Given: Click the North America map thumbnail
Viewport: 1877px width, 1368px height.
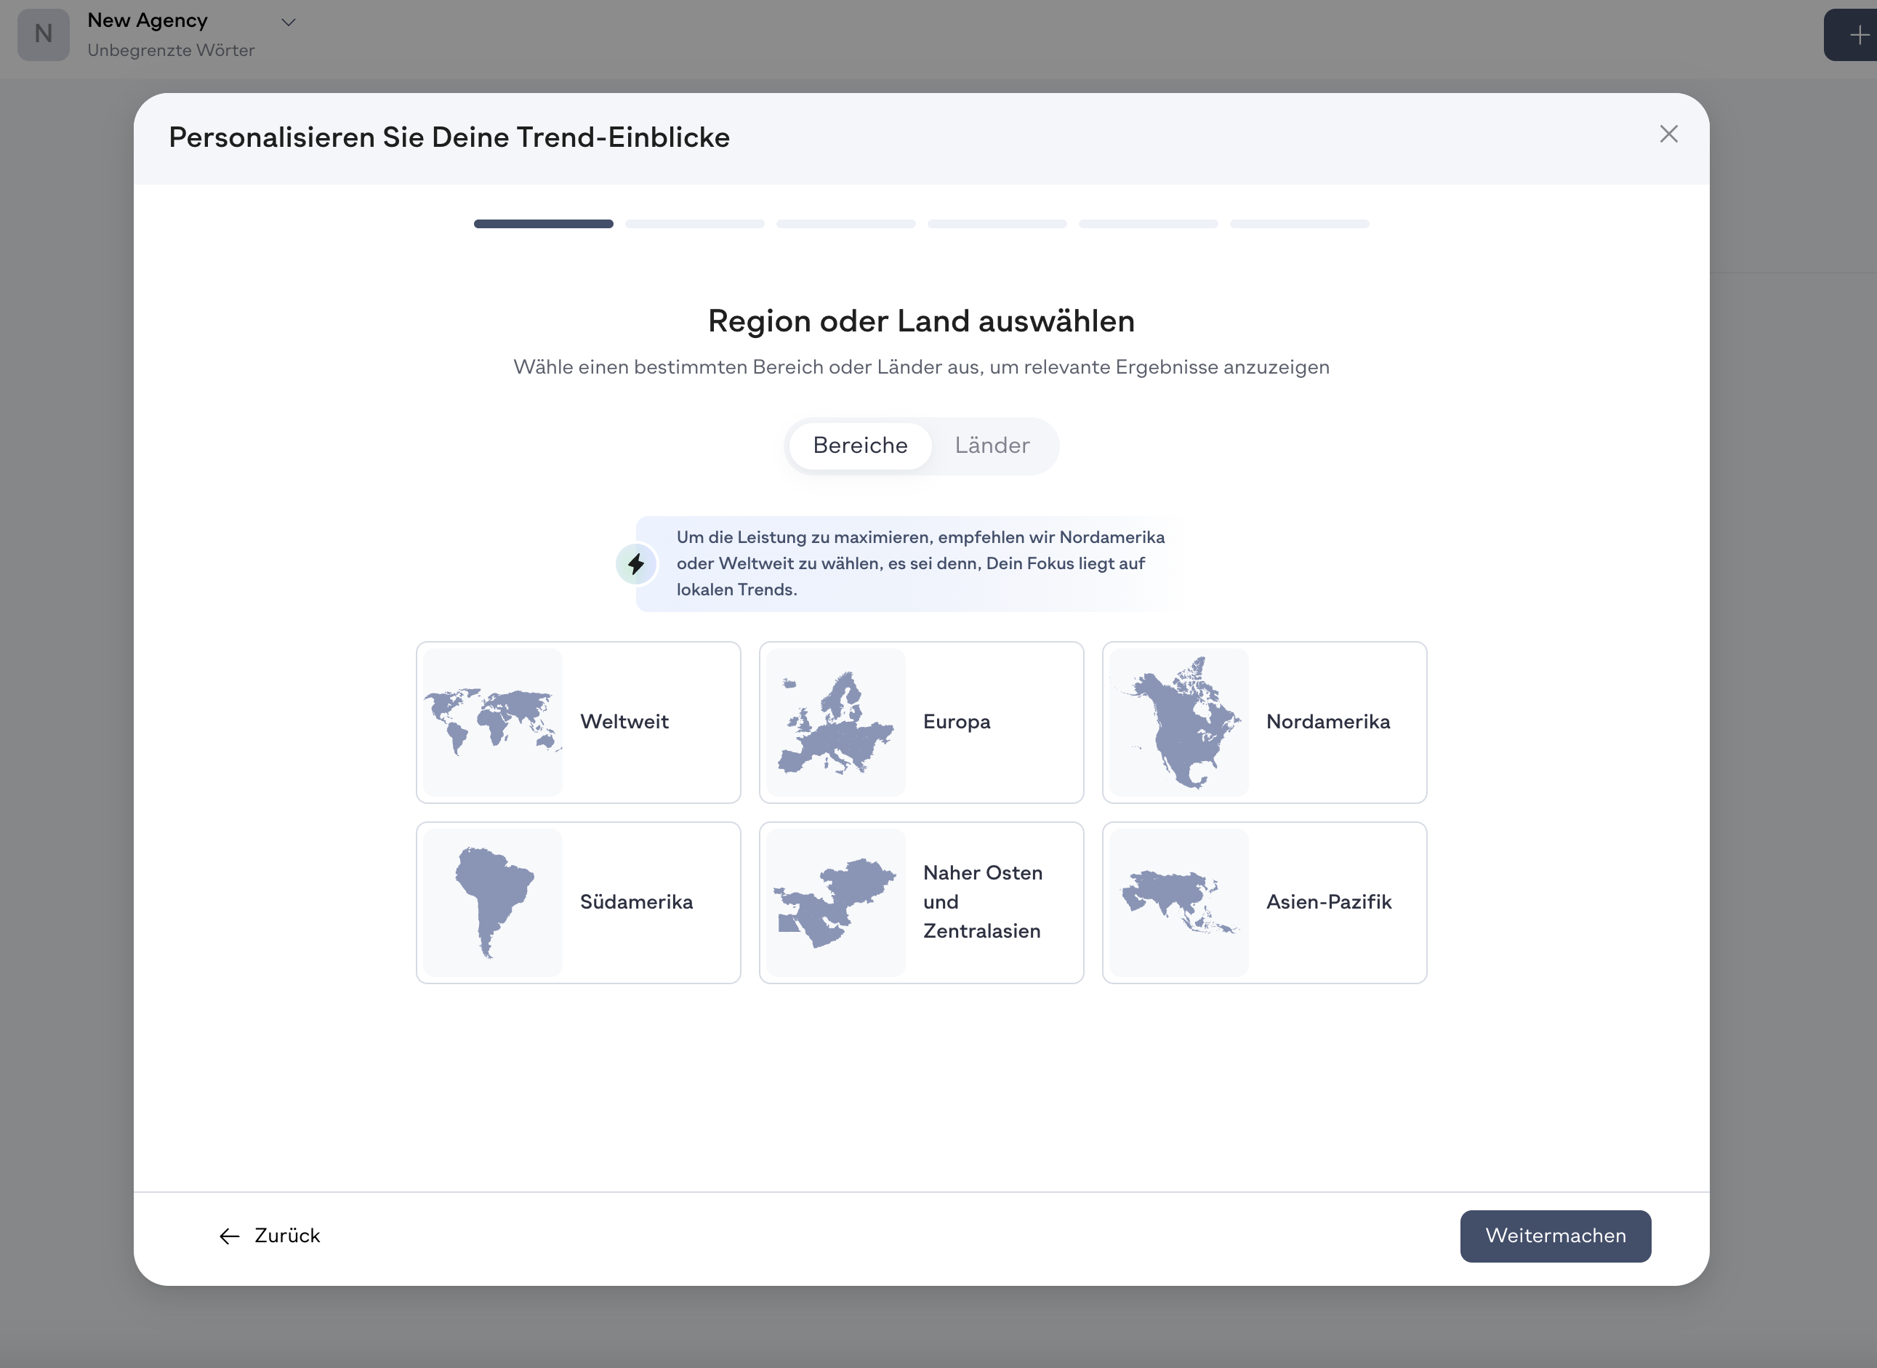Looking at the screenshot, I should click(1179, 722).
